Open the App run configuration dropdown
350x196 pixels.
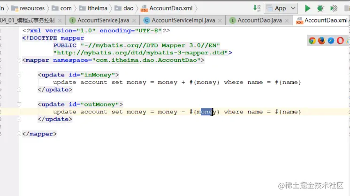[281, 8]
